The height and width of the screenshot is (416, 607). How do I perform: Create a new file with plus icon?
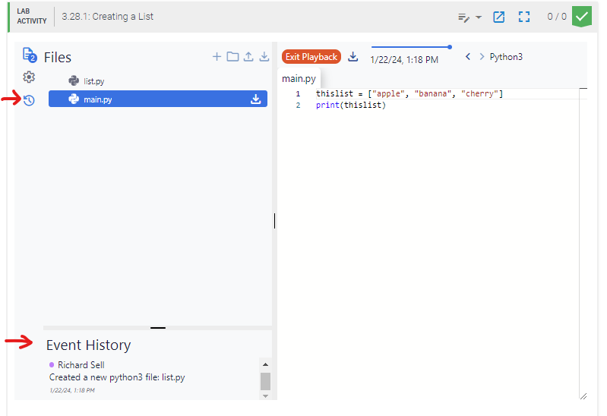click(x=217, y=57)
